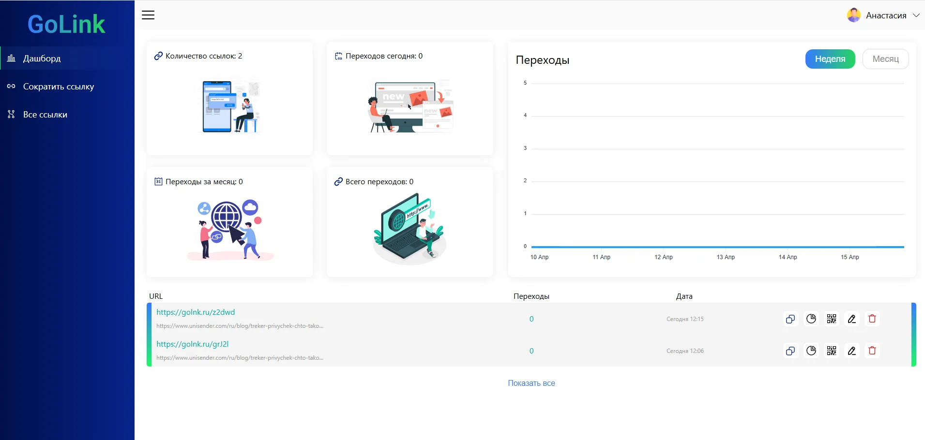
Task: Edit the golnk.ru/grJ2l link
Action: coord(852,351)
